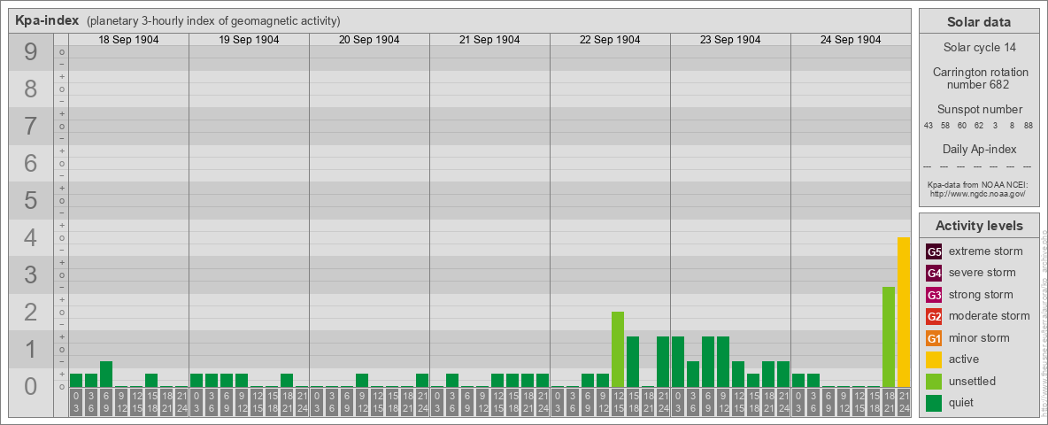Click the unsettled legend label
The width and height of the screenshot is (1048, 425).
972,381
